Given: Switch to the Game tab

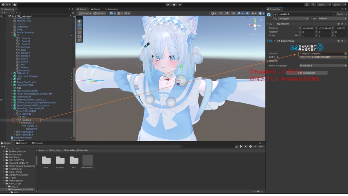Looking at the screenshot, I should point(95,9).
